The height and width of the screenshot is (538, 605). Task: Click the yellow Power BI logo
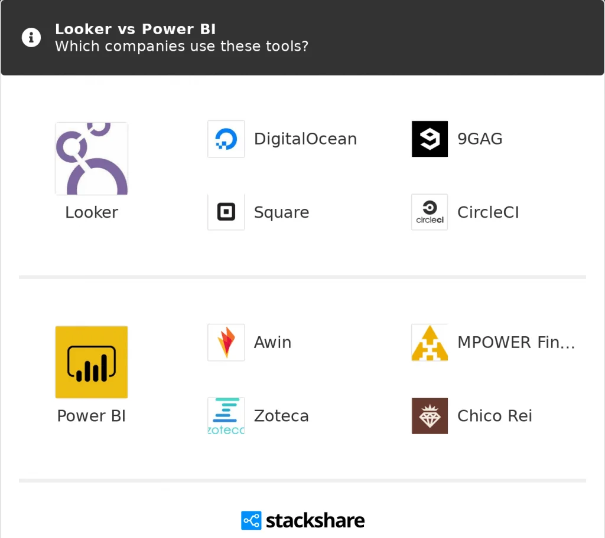(x=92, y=362)
